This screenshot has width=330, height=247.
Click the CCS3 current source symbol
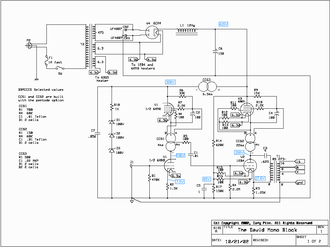pyautogui.click(x=208, y=86)
